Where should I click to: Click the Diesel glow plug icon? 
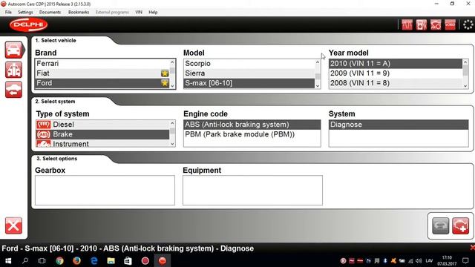pos(43,125)
